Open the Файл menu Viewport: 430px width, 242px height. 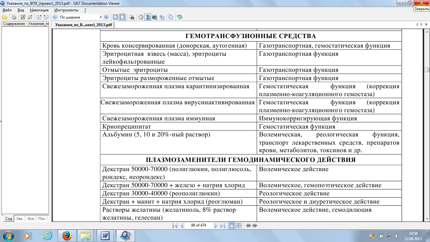click(x=7, y=10)
